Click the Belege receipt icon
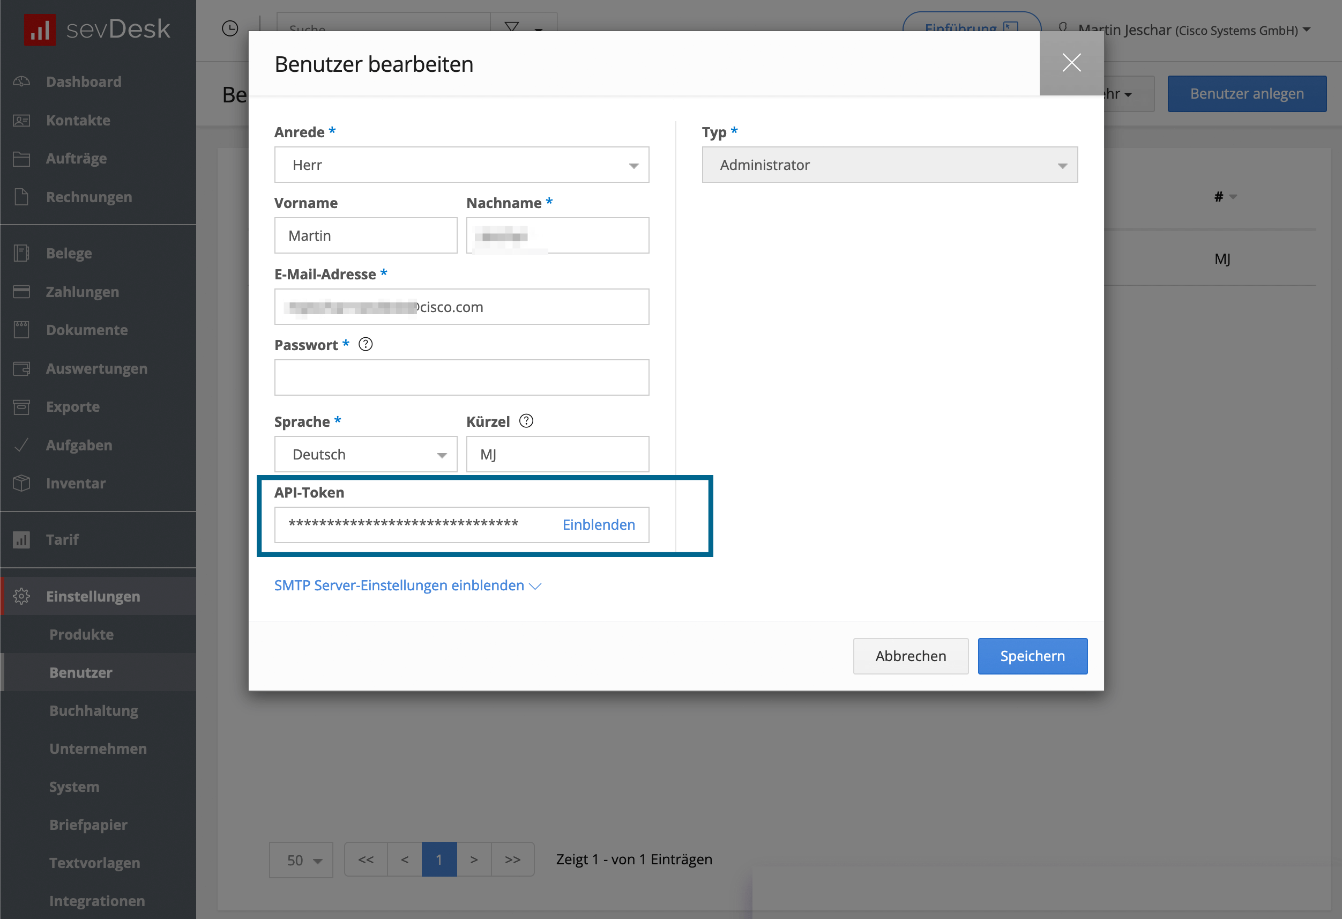The width and height of the screenshot is (1342, 919). (x=21, y=253)
